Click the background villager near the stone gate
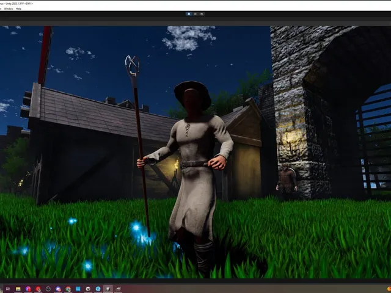This screenshot has height=293, width=391. click(x=287, y=181)
